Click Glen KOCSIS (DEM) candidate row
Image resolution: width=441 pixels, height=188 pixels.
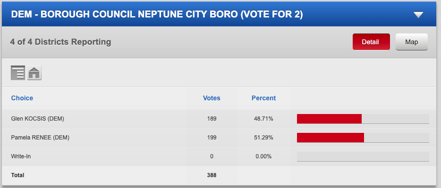[x=220, y=119]
